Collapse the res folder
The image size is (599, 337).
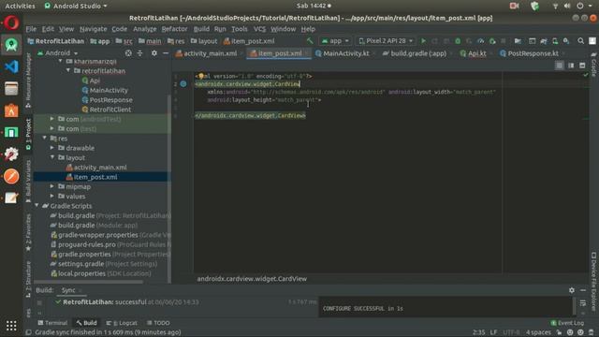click(x=45, y=138)
